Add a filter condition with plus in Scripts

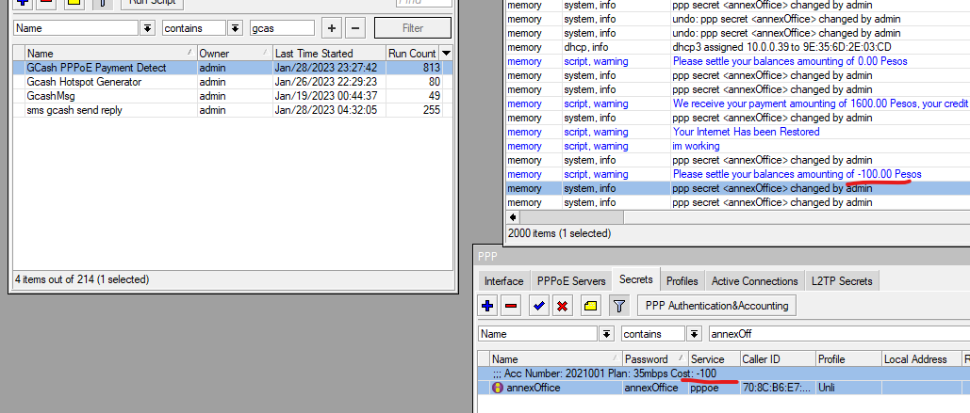(x=332, y=28)
